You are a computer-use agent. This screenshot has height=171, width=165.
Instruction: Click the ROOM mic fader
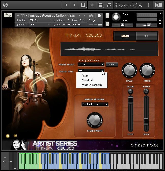pyautogui.click(x=146, y=121)
